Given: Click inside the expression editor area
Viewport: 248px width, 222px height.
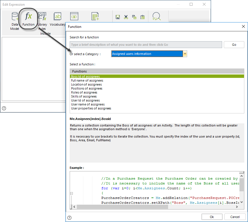Looking at the screenshot, I should [34, 69].
